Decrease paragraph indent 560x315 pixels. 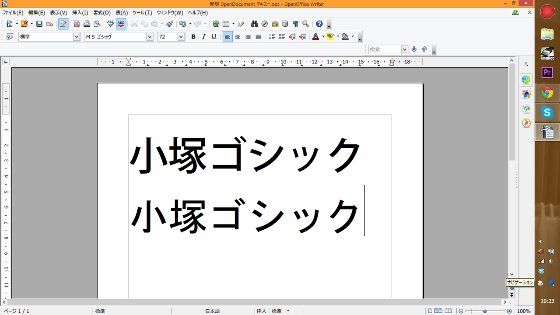[x=292, y=37]
